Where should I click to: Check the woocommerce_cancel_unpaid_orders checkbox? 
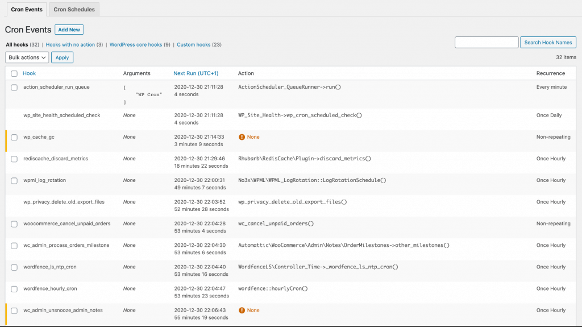[14, 224]
